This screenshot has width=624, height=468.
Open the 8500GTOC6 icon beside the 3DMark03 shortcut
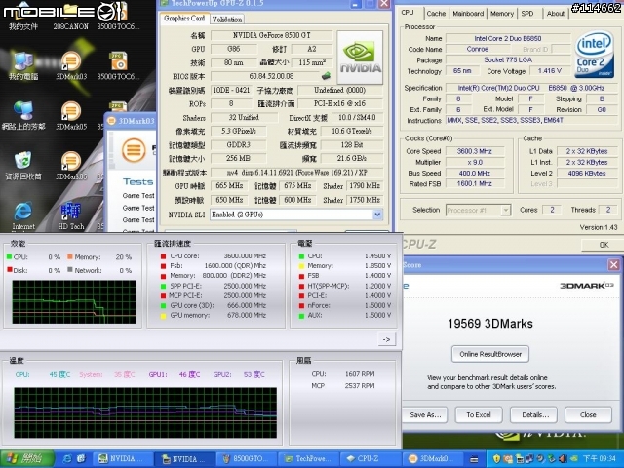click(x=119, y=65)
